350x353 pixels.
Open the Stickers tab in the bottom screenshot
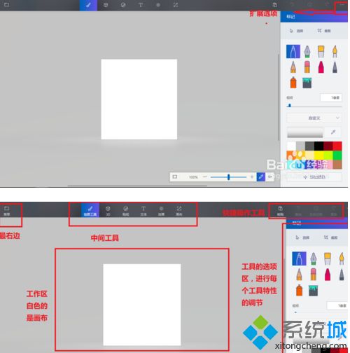(x=125, y=210)
